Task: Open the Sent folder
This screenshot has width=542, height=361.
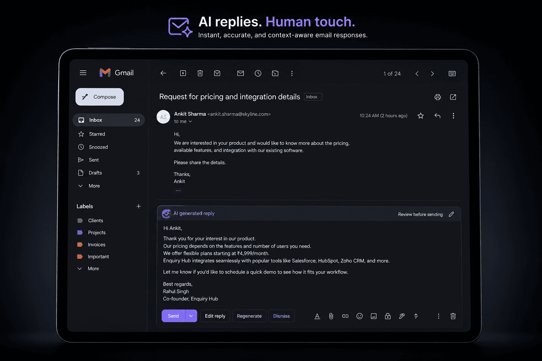Action: pyautogui.click(x=109, y=160)
